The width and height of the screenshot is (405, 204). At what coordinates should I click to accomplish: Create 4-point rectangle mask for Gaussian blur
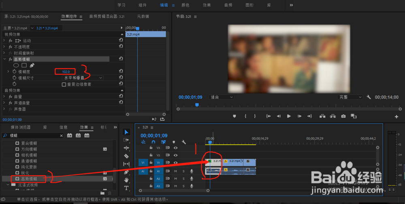point(24,65)
